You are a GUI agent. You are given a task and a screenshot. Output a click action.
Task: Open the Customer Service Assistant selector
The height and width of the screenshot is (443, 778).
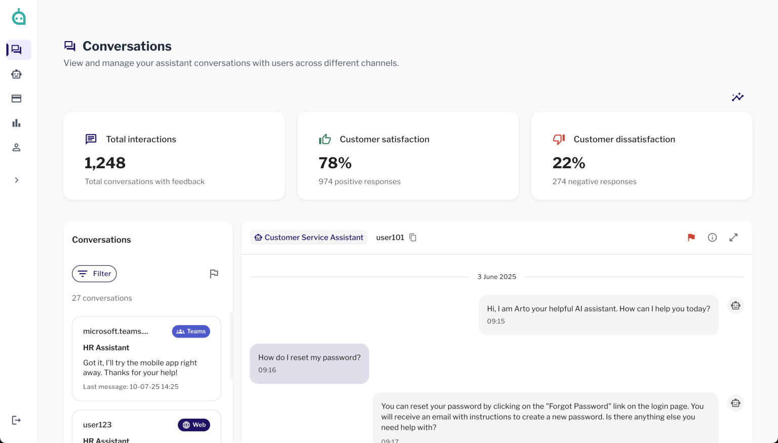[308, 237]
